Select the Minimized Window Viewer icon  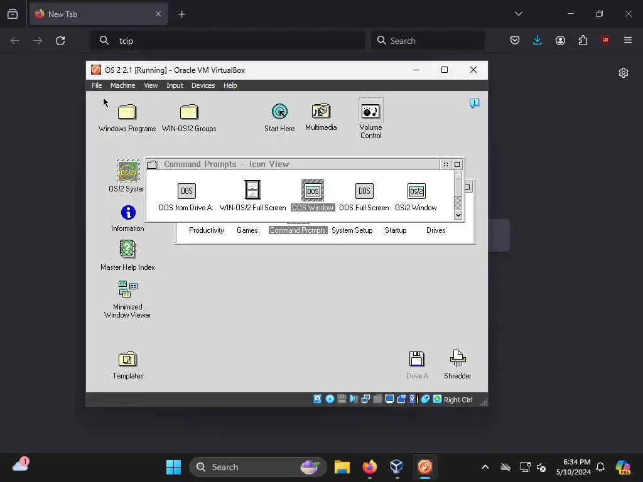tap(127, 289)
